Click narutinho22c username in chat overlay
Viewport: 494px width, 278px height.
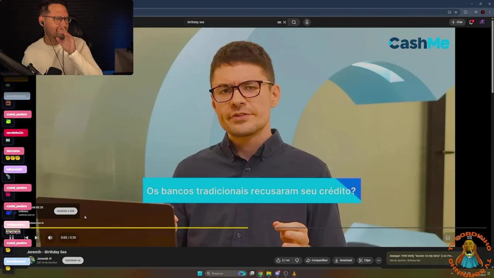tap(15, 132)
